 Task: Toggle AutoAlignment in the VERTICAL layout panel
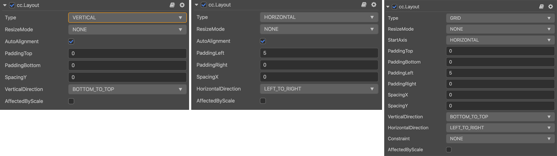[x=71, y=41]
